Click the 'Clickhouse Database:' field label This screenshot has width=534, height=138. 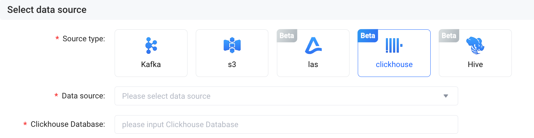point(68,124)
